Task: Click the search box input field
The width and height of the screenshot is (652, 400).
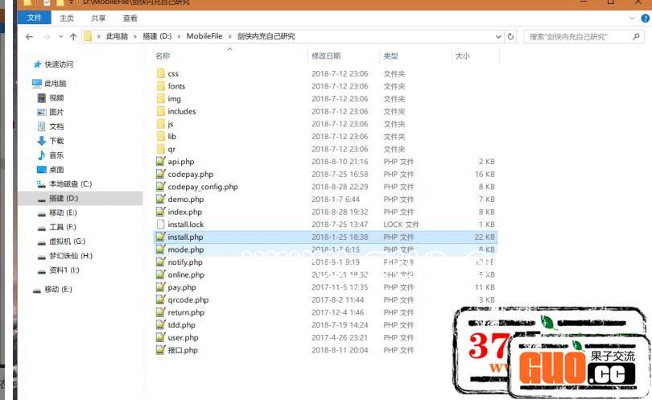Action: click(x=580, y=36)
